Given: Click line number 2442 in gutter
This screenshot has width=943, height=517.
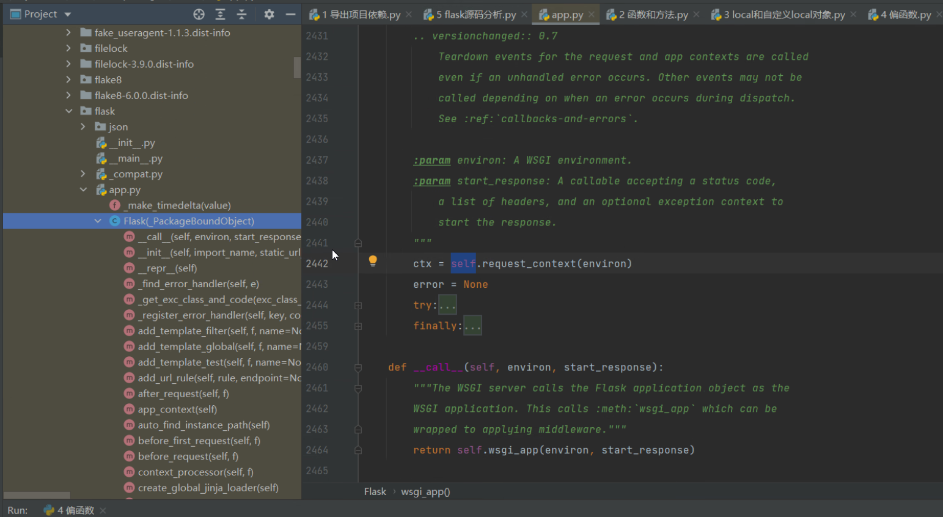Looking at the screenshot, I should (x=317, y=263).
